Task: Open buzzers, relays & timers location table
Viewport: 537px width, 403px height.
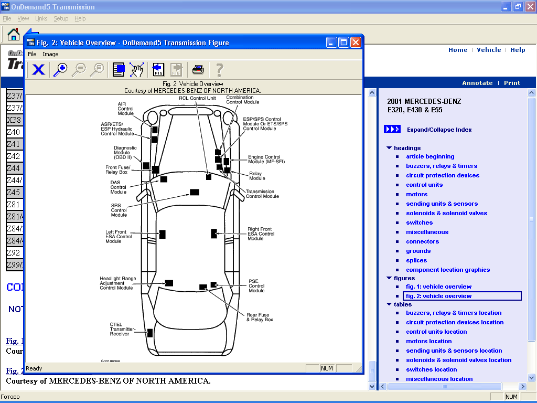Action: tap(454, 313)
